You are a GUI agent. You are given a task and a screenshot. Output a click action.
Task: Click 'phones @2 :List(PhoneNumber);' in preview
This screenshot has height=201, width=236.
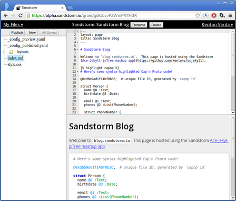[108, 197]
